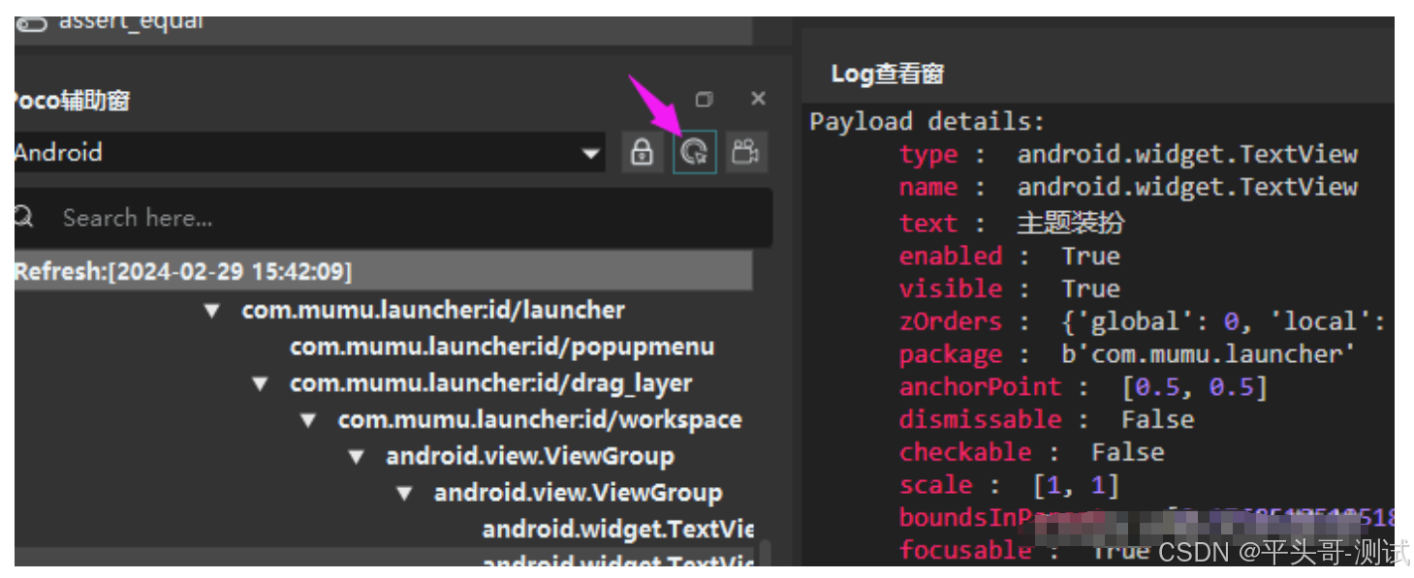Click the Poco record camera icon
The image size is (1414, 578).
click(745, 152)
